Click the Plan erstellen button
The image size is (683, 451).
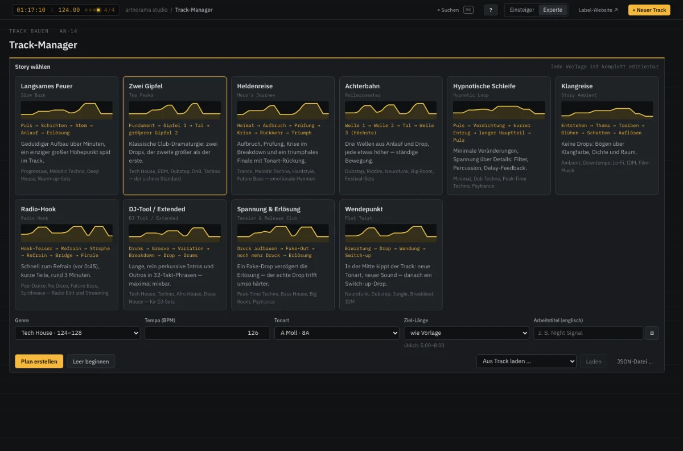click(39, 361)
